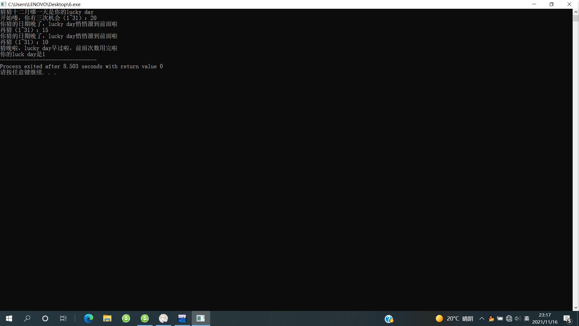Viewport: 579px width, 326px height.
Task: Open Task View on the taskbar
Action: [x=63, y=318]
